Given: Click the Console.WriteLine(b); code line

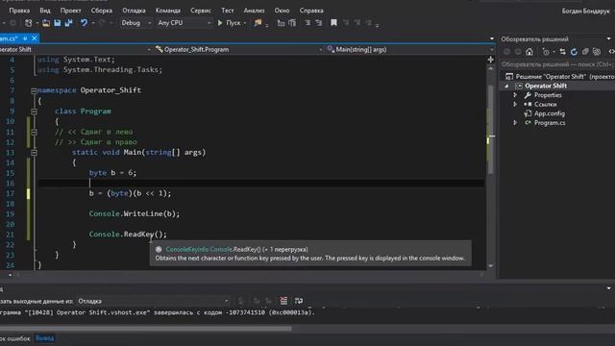Looking at the screenshot, I should (x=135, y=213).
